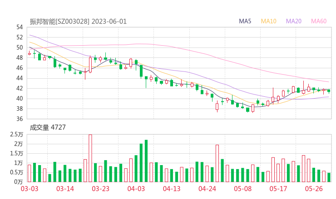Image resolution: width=336 pixels, height=199 pixels.
Task: Click the 1.5万 volume axis label
Action: click(16, 153)
